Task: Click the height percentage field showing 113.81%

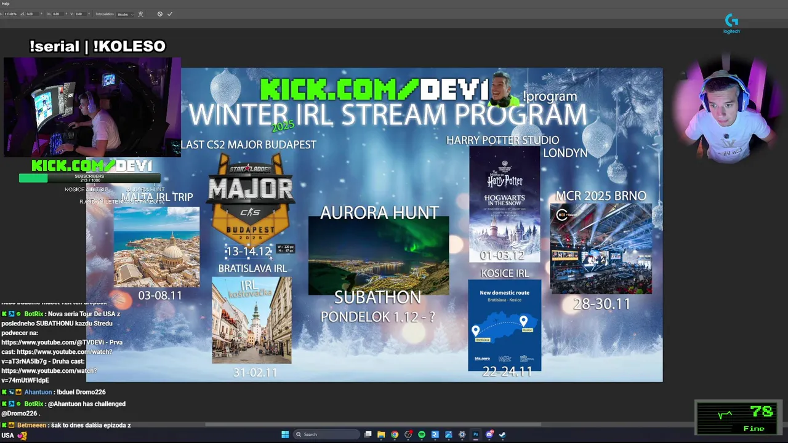Action: point(10,14)
